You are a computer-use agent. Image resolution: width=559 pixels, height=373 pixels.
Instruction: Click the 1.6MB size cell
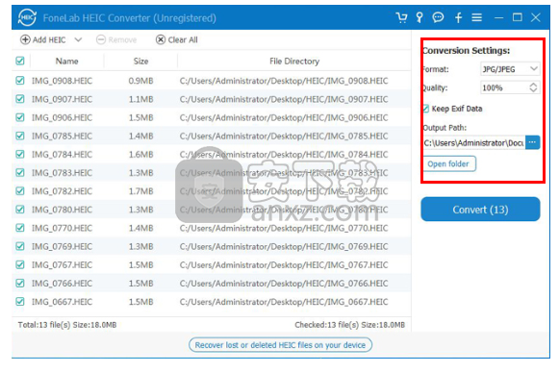point(140,154)
